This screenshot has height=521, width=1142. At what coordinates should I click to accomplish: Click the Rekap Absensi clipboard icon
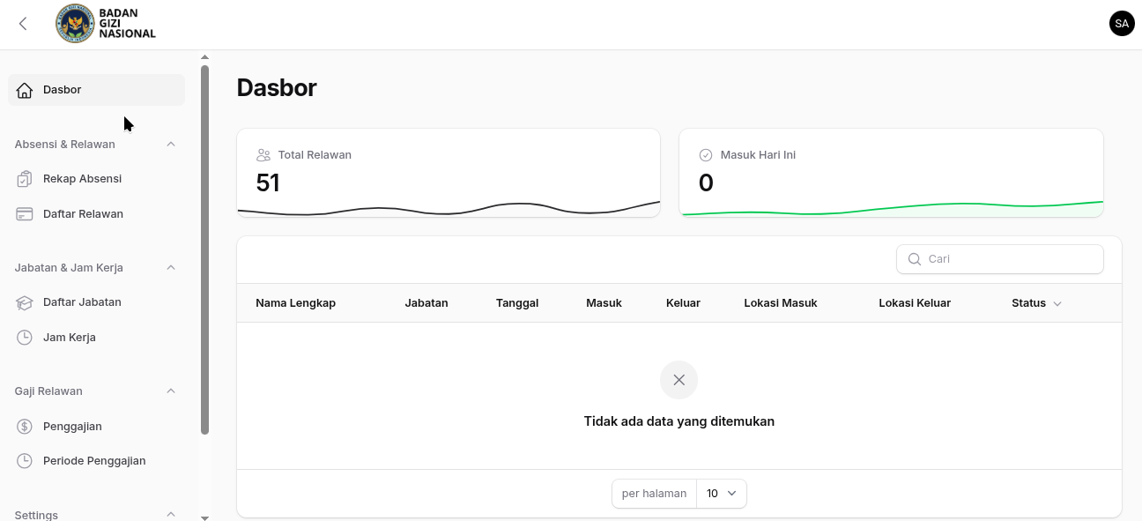point(25,179)
